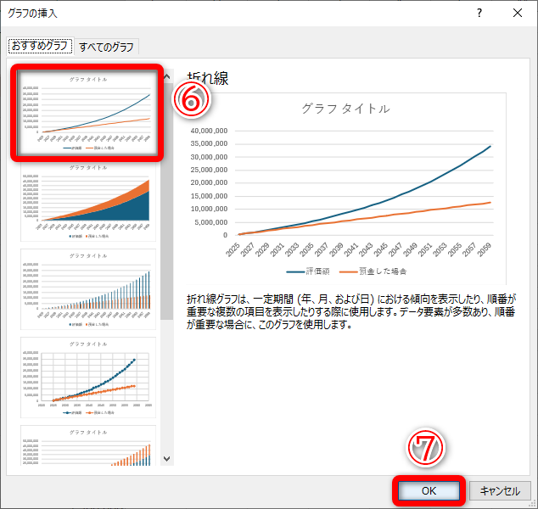
Task: Click the キャンセル button
Action: [500, 491]
